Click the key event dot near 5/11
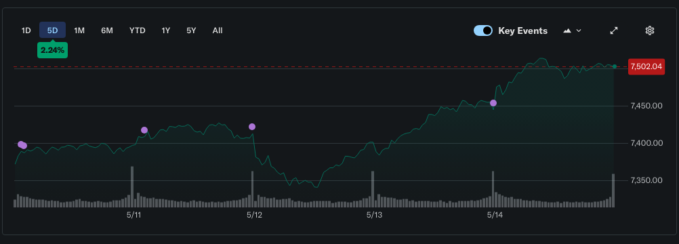 point(144,130)
